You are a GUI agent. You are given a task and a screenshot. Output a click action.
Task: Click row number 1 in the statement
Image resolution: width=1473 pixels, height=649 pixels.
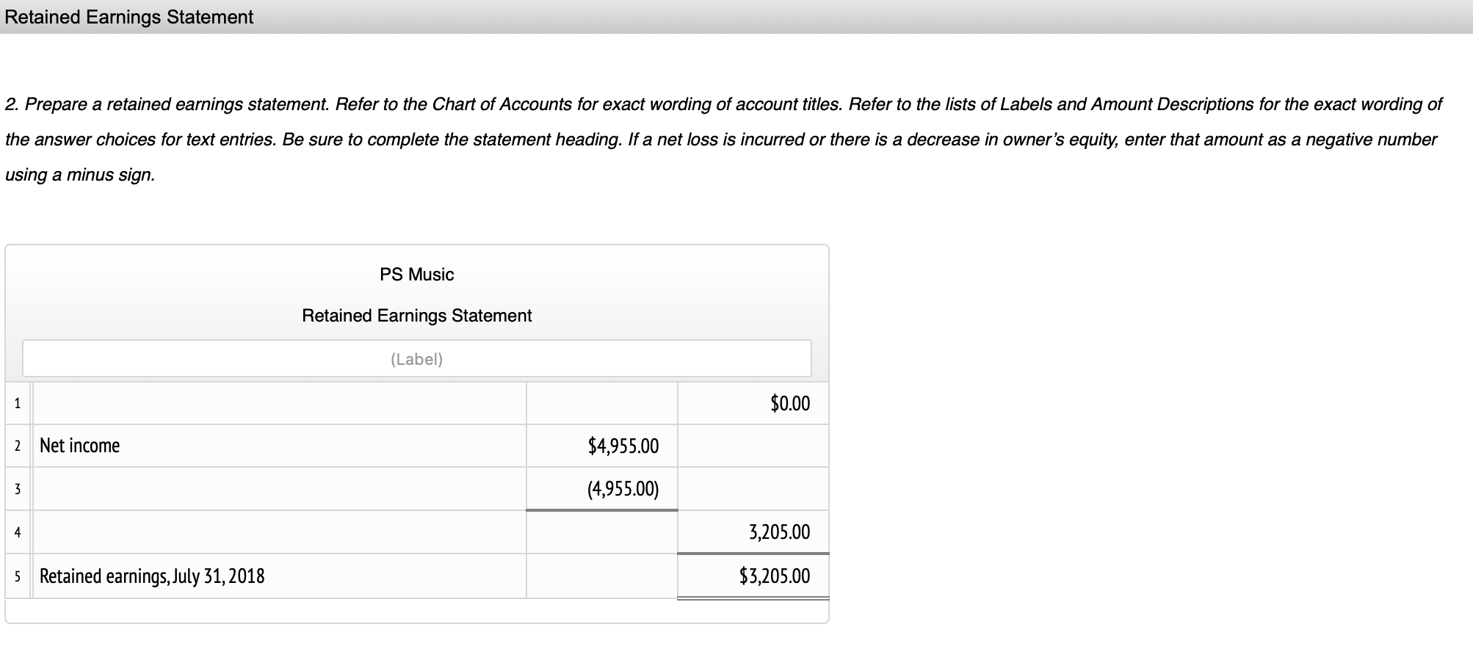click(16, 402)
